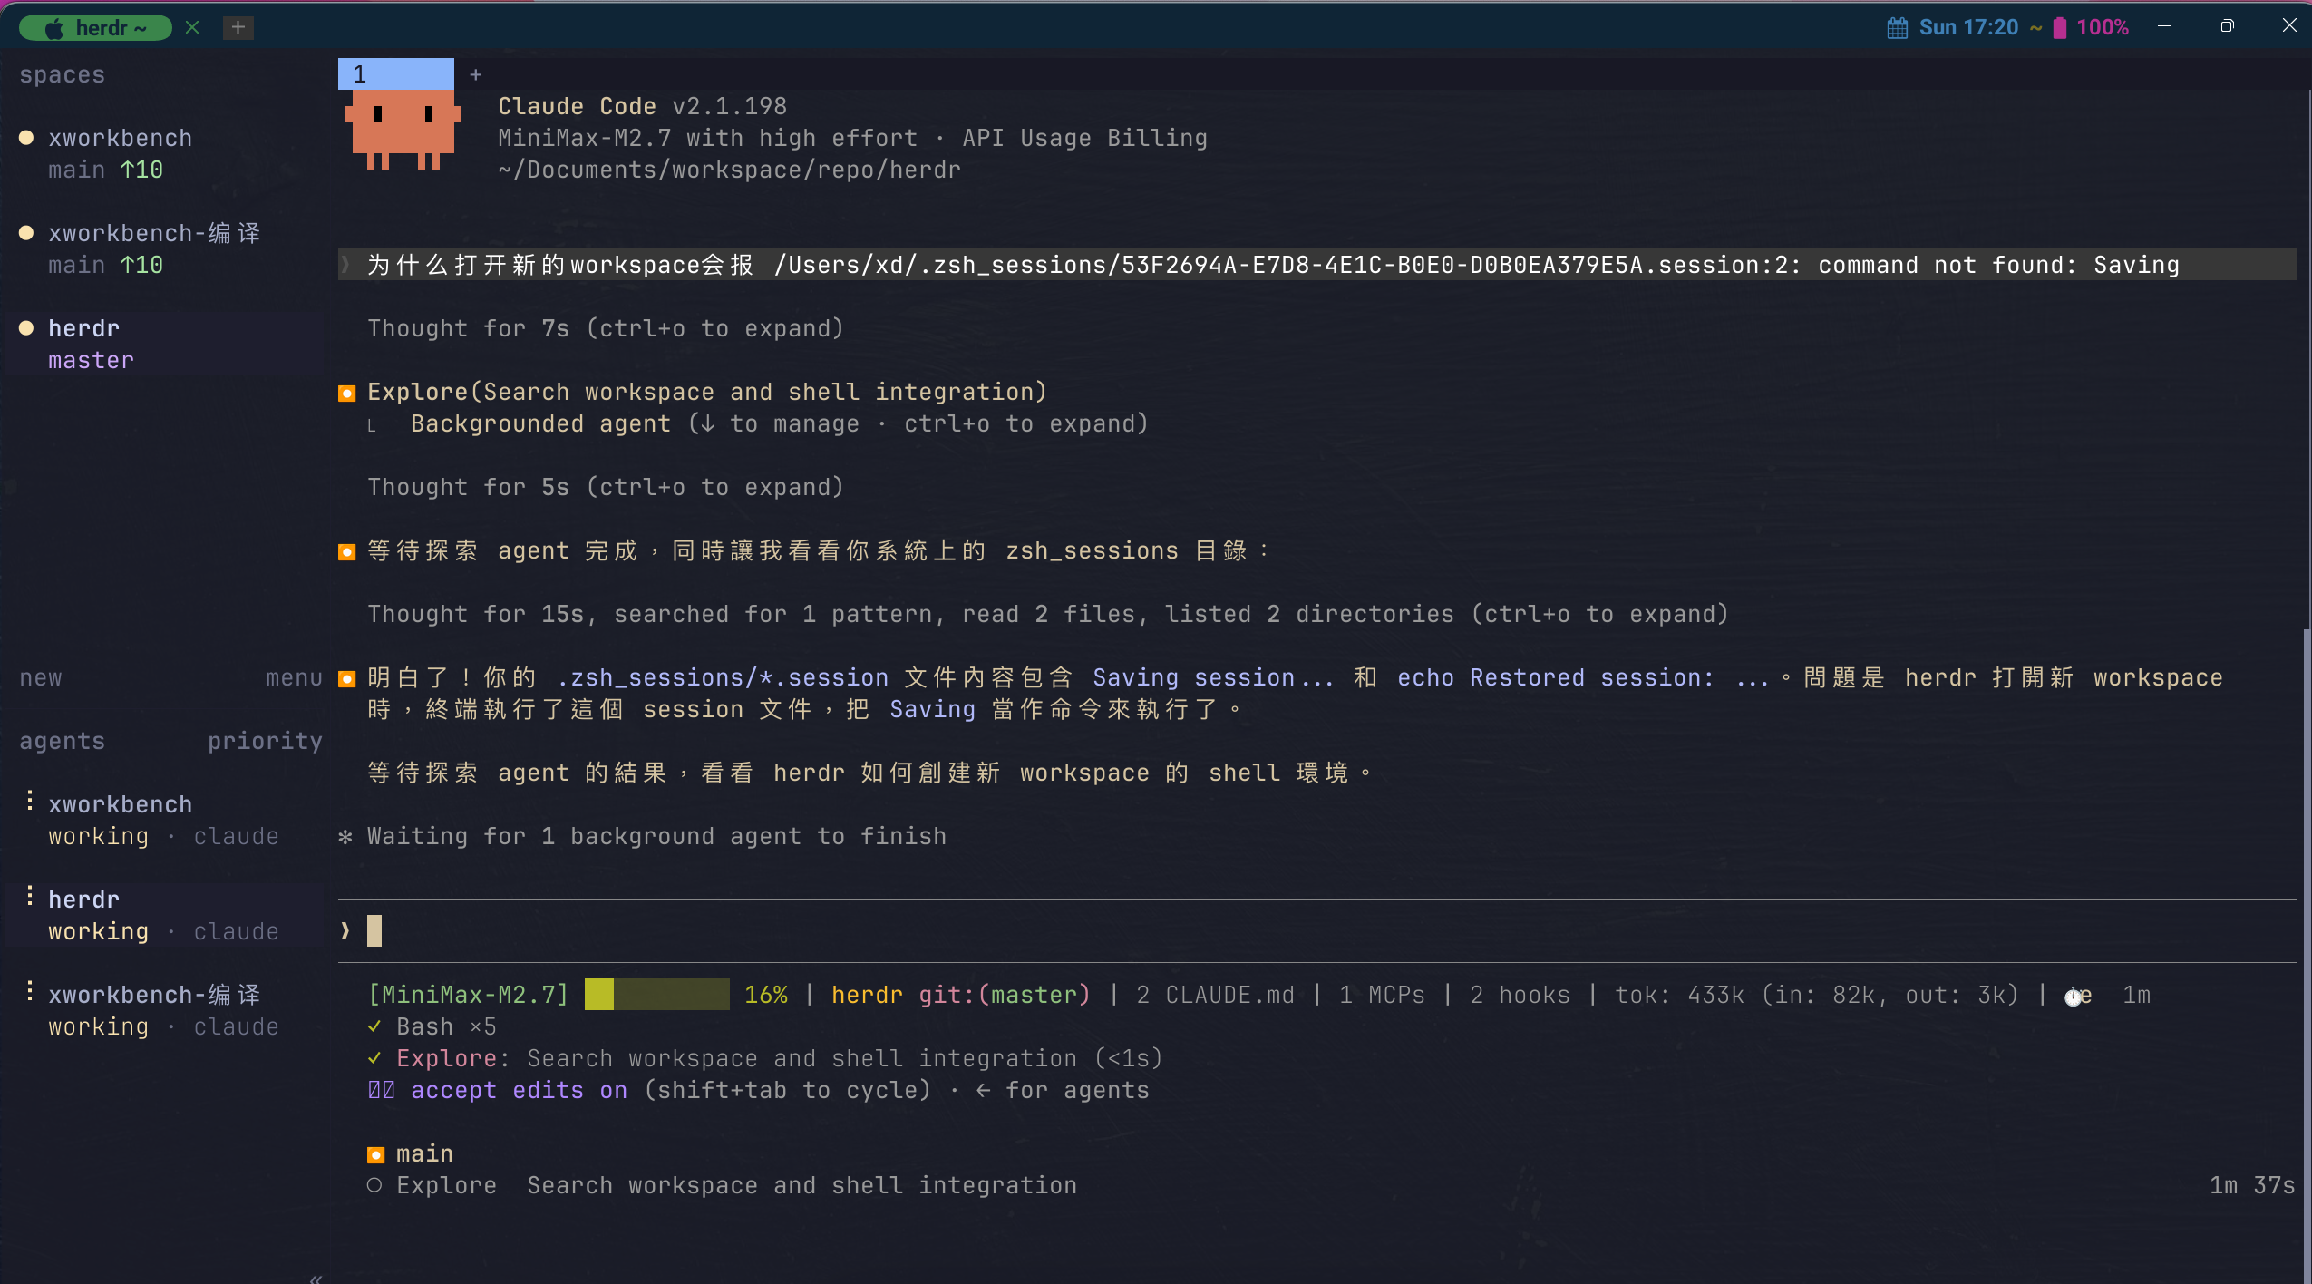Close the herdr terminal tab

192,28
